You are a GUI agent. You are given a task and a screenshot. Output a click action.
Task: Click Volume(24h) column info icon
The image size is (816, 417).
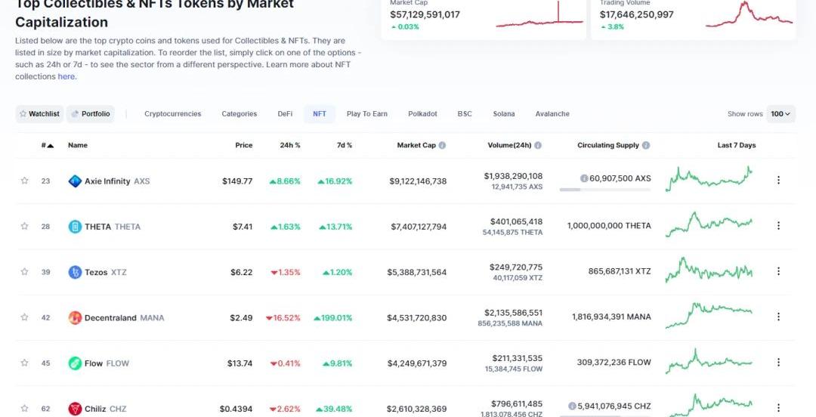tap(538, 145)
